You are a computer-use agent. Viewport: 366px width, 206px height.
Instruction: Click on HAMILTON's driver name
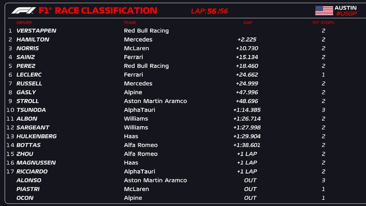click(x=33, y=40)
